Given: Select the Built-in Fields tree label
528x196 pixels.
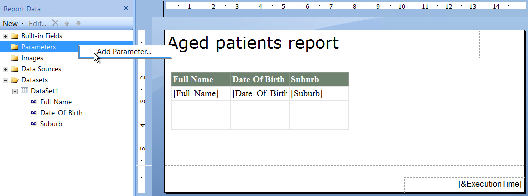Looking at the screenshot, I should tap(42, 36).
